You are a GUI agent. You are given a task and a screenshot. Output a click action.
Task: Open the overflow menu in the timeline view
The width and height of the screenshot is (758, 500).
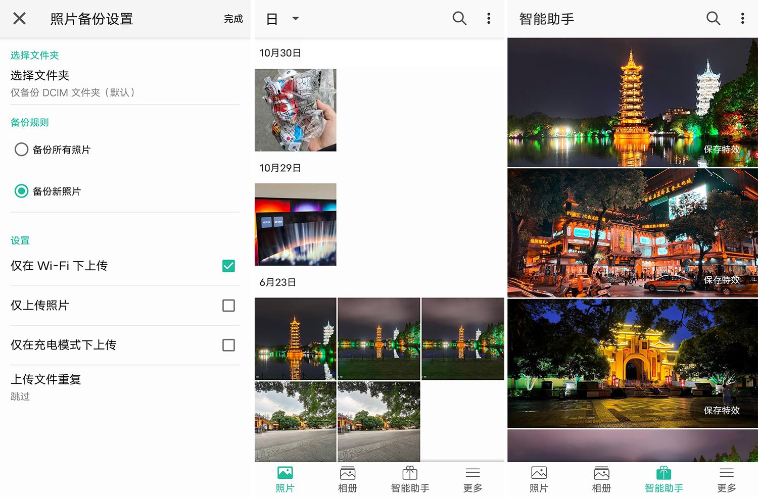(x=488, y=18)
